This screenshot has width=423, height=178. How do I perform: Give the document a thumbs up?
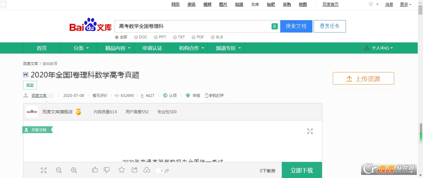pyautogui.click(x=95, y=170)
